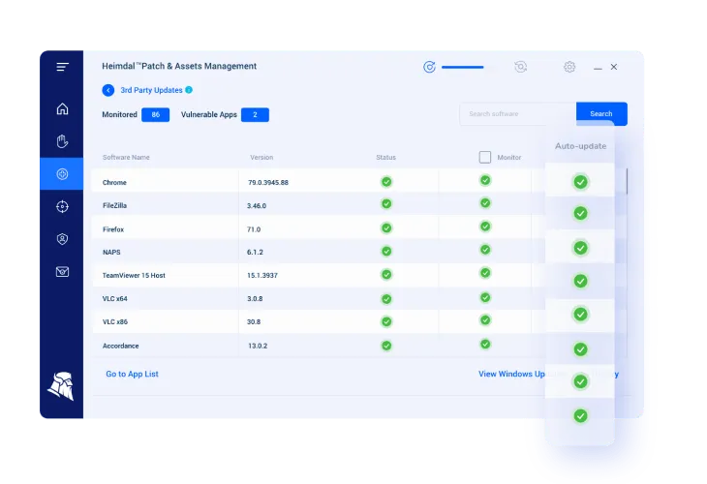
Task: Select the highlighted patch management sidebar icon
Action: tap(62, 174)
